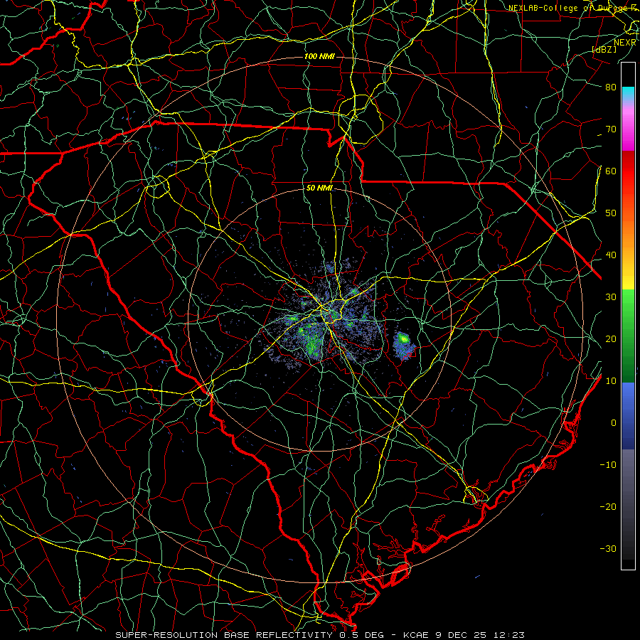The image size is (640, 640).
Task: Click the 10 value on the dBZ scale
Action: (611, 381)
